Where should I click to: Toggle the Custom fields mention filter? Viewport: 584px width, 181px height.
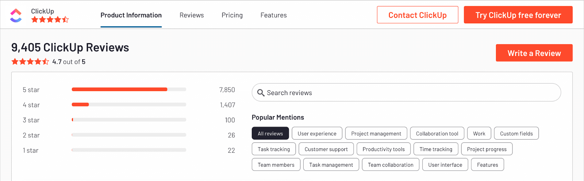point(516,133)
